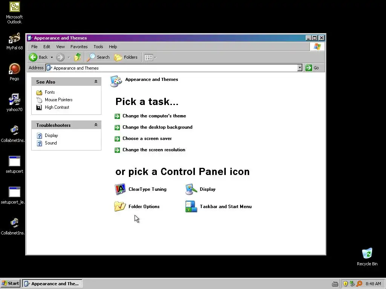Open the Views dropdown arrow
This screenshot has height=289, width=386.
pyautogui.click(x=155, y=58)
